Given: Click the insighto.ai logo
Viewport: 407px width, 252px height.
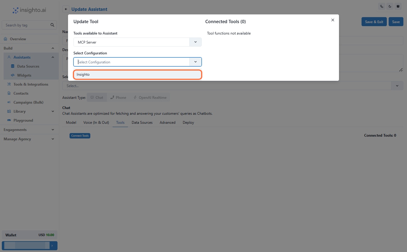Looking at the screenshot, I should tap(29, 10).
